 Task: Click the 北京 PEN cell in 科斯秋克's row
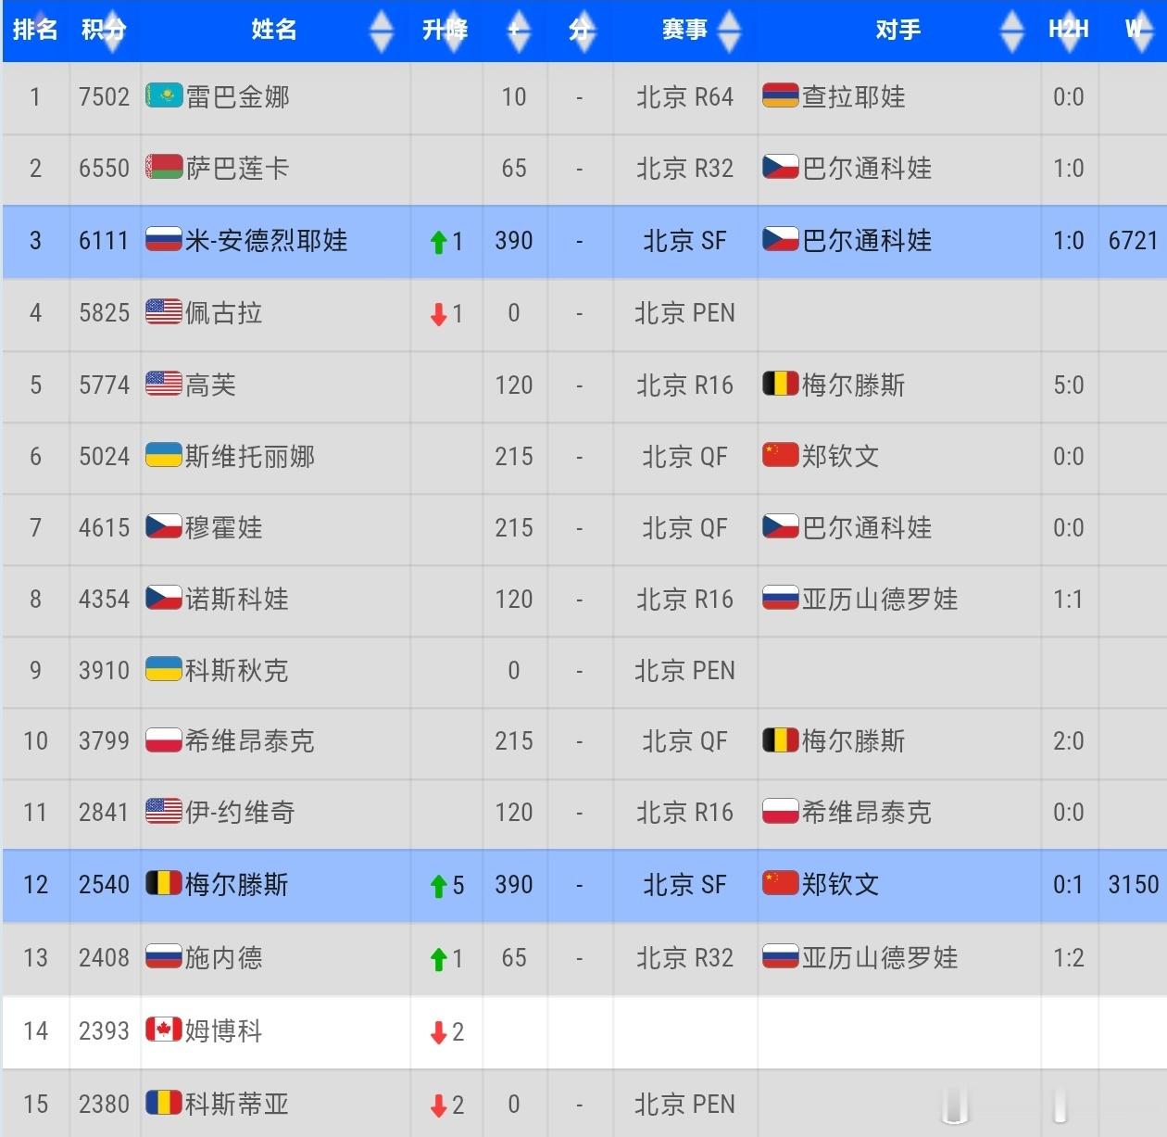[685, 670]
